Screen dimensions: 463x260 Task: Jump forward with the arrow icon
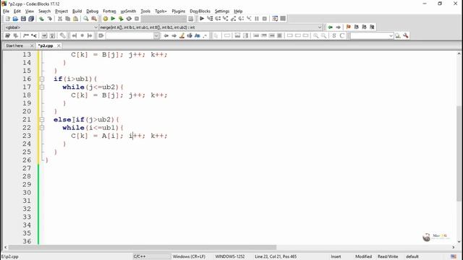[338, 27]
